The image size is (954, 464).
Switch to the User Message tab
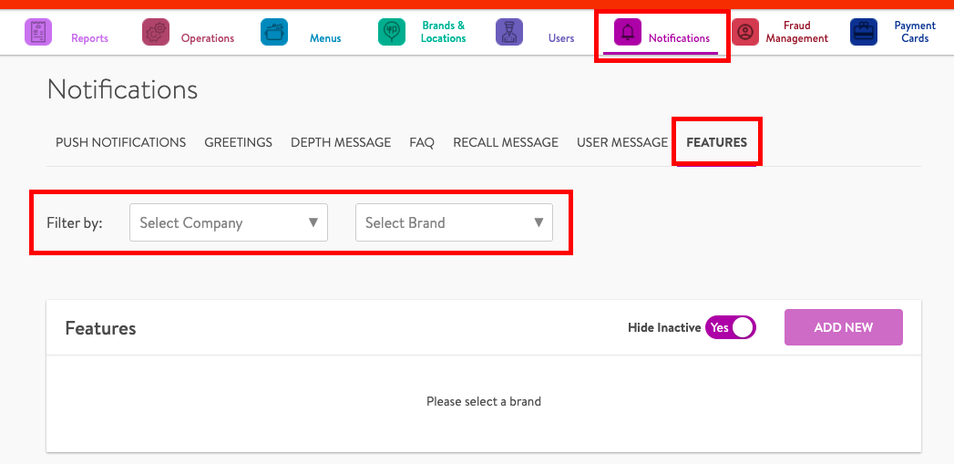tap(622, 142)
